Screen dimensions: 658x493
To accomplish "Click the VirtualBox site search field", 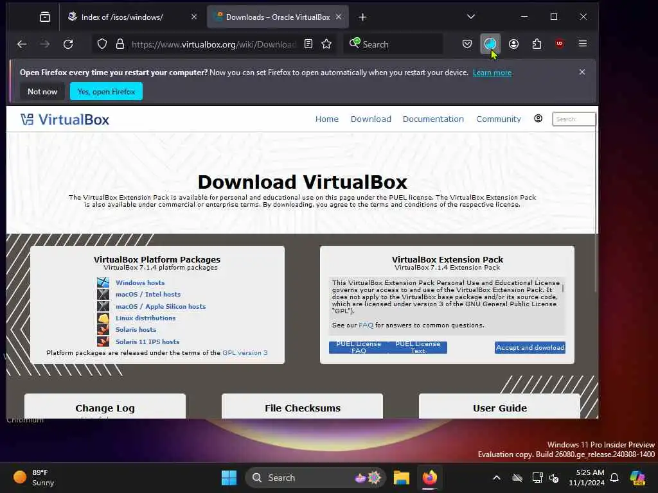I will [574, 119].
